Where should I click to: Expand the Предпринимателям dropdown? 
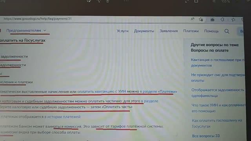[26, 31]
